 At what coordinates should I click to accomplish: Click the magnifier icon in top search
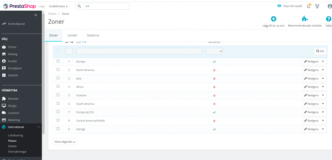tap(79, 6)
